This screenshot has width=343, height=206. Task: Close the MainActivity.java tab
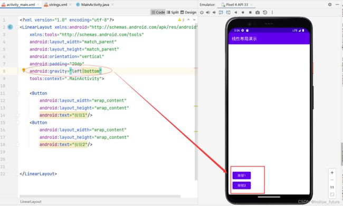click(x=112, y=4)
